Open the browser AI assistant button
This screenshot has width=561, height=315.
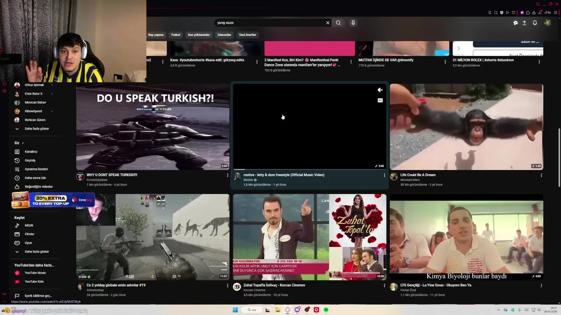(x=548, y=13)
